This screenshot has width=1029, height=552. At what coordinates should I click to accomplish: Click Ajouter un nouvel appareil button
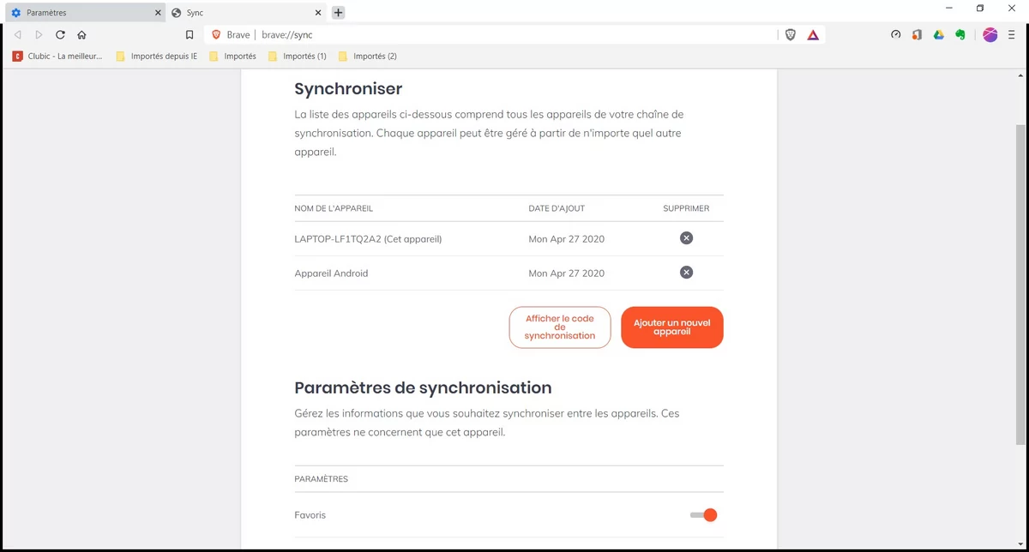(x=672, y=327)
